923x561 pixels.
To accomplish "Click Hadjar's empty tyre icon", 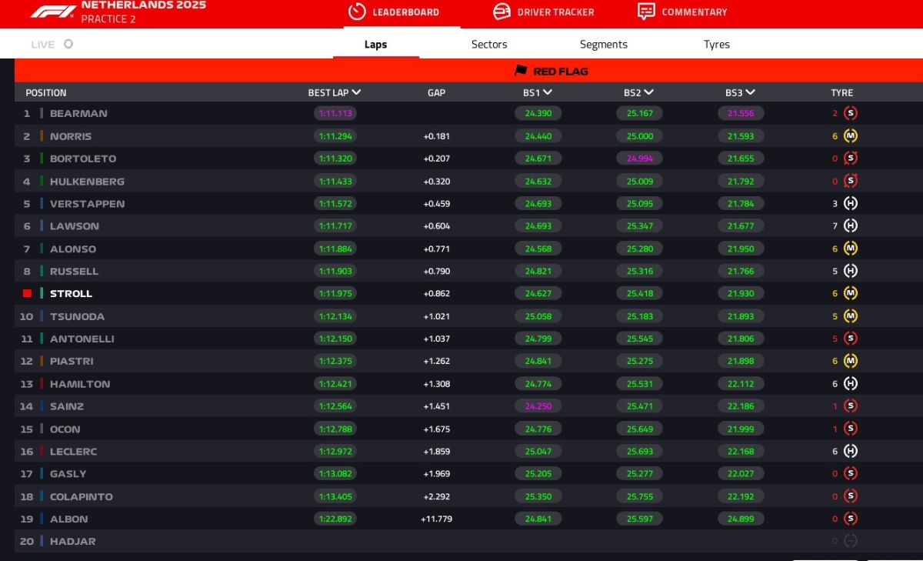I will [850, 541].
